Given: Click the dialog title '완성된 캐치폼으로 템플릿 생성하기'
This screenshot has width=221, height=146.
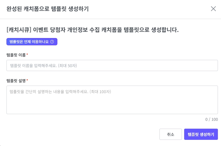Looking at the screenshot, I should 48,9.
